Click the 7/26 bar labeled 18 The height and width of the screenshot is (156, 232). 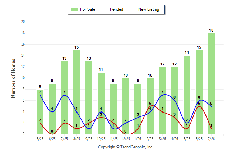pos(211,84)
